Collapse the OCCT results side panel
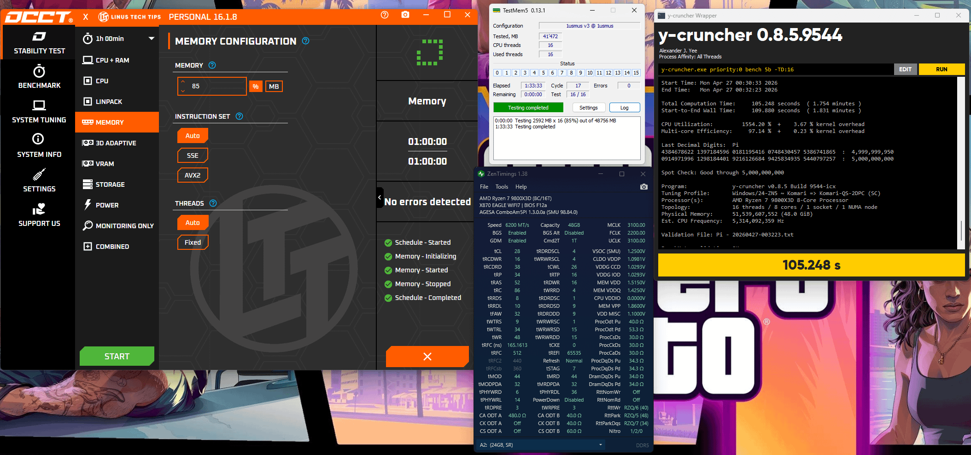This screenshot has width=971, height=455. click(x=380, y=198)
